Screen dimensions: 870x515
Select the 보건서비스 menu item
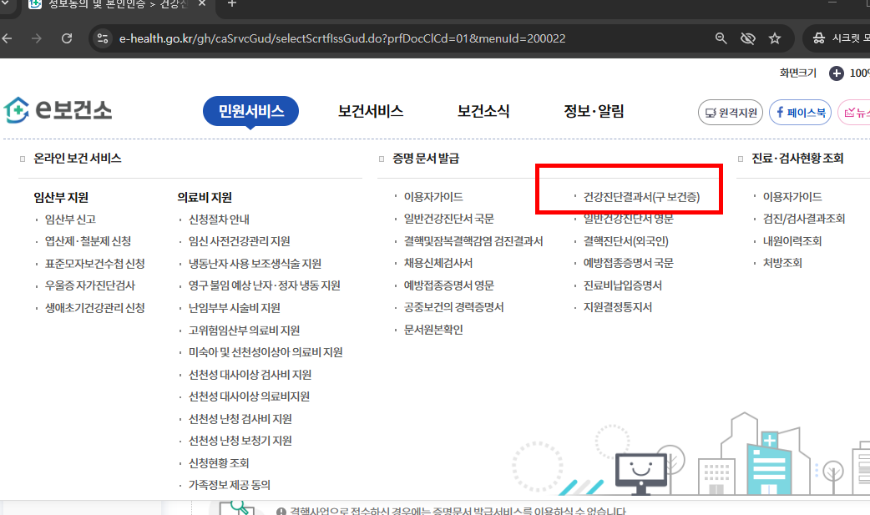(369, 109)
